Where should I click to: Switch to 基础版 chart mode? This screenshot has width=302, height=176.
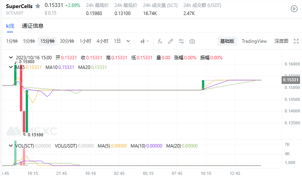[227, 41]
